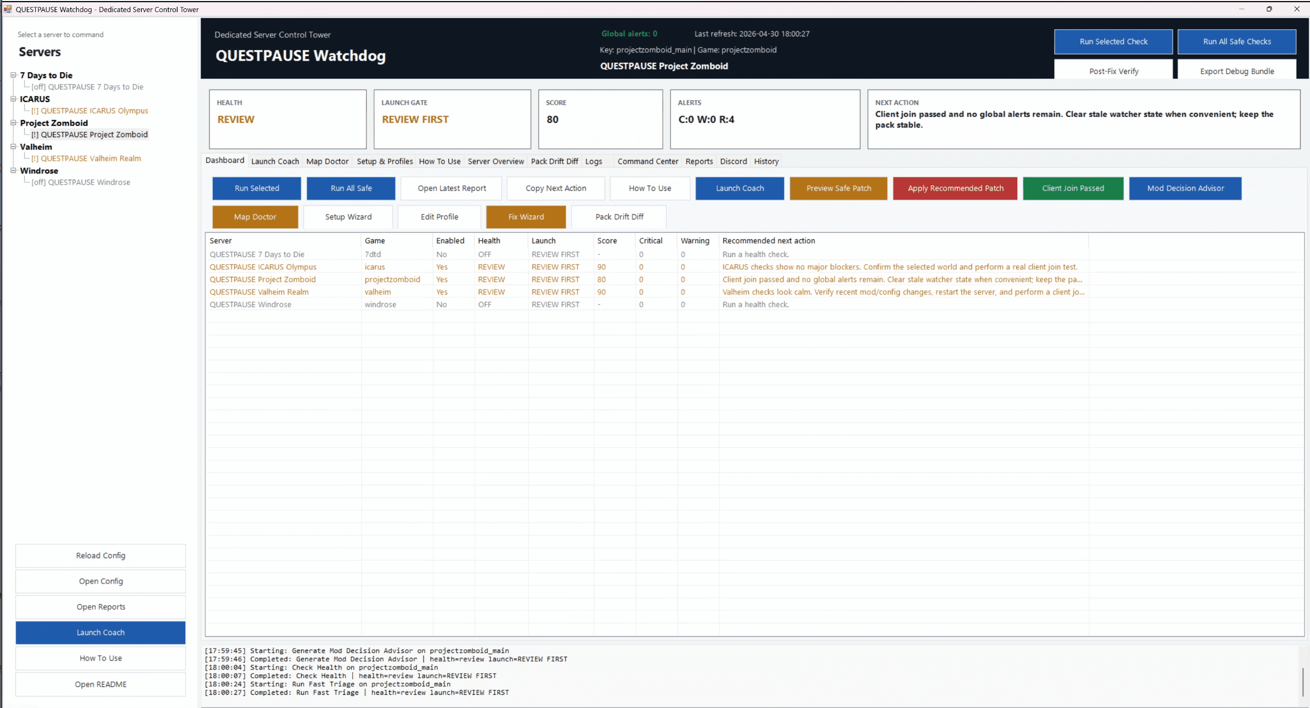This screenshot has width=1310, height=708.
Task: Select QUESTPAUSE Windrose table row
Action: click(x=647, y=304)
